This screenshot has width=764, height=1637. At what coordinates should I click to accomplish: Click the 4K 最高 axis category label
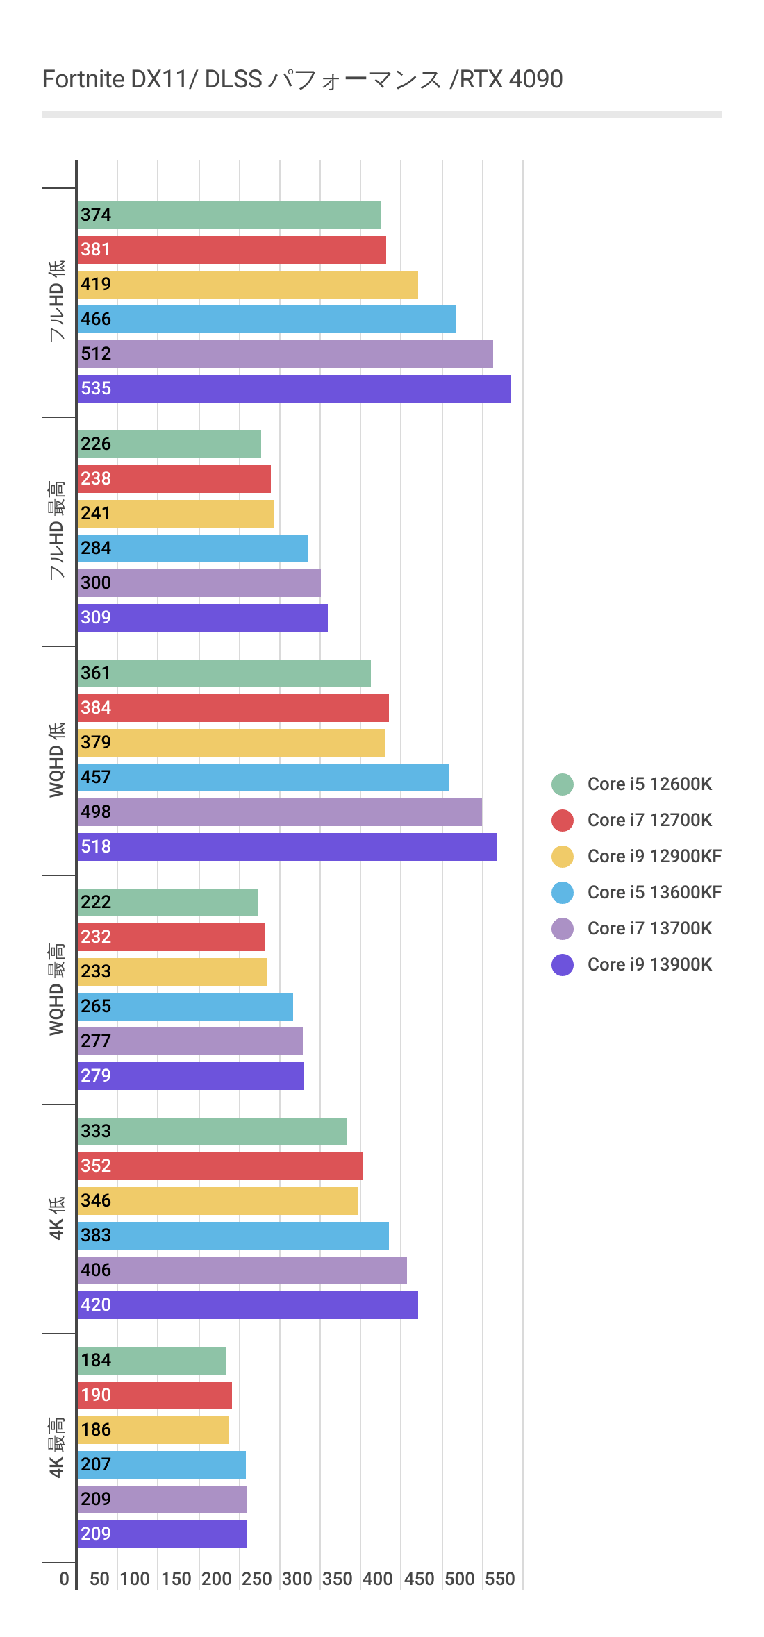(x=57, y=1447)
